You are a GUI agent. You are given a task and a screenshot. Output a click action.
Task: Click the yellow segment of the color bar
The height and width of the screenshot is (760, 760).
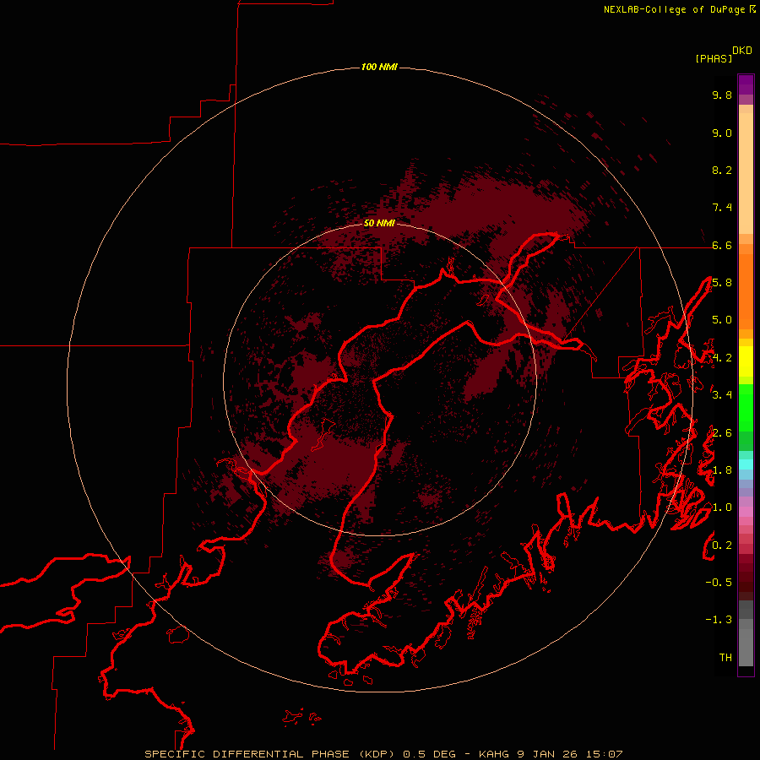coord(746,361)
